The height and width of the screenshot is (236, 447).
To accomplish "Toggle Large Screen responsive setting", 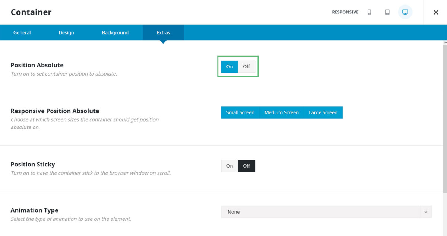I will [x=323, y=112].
